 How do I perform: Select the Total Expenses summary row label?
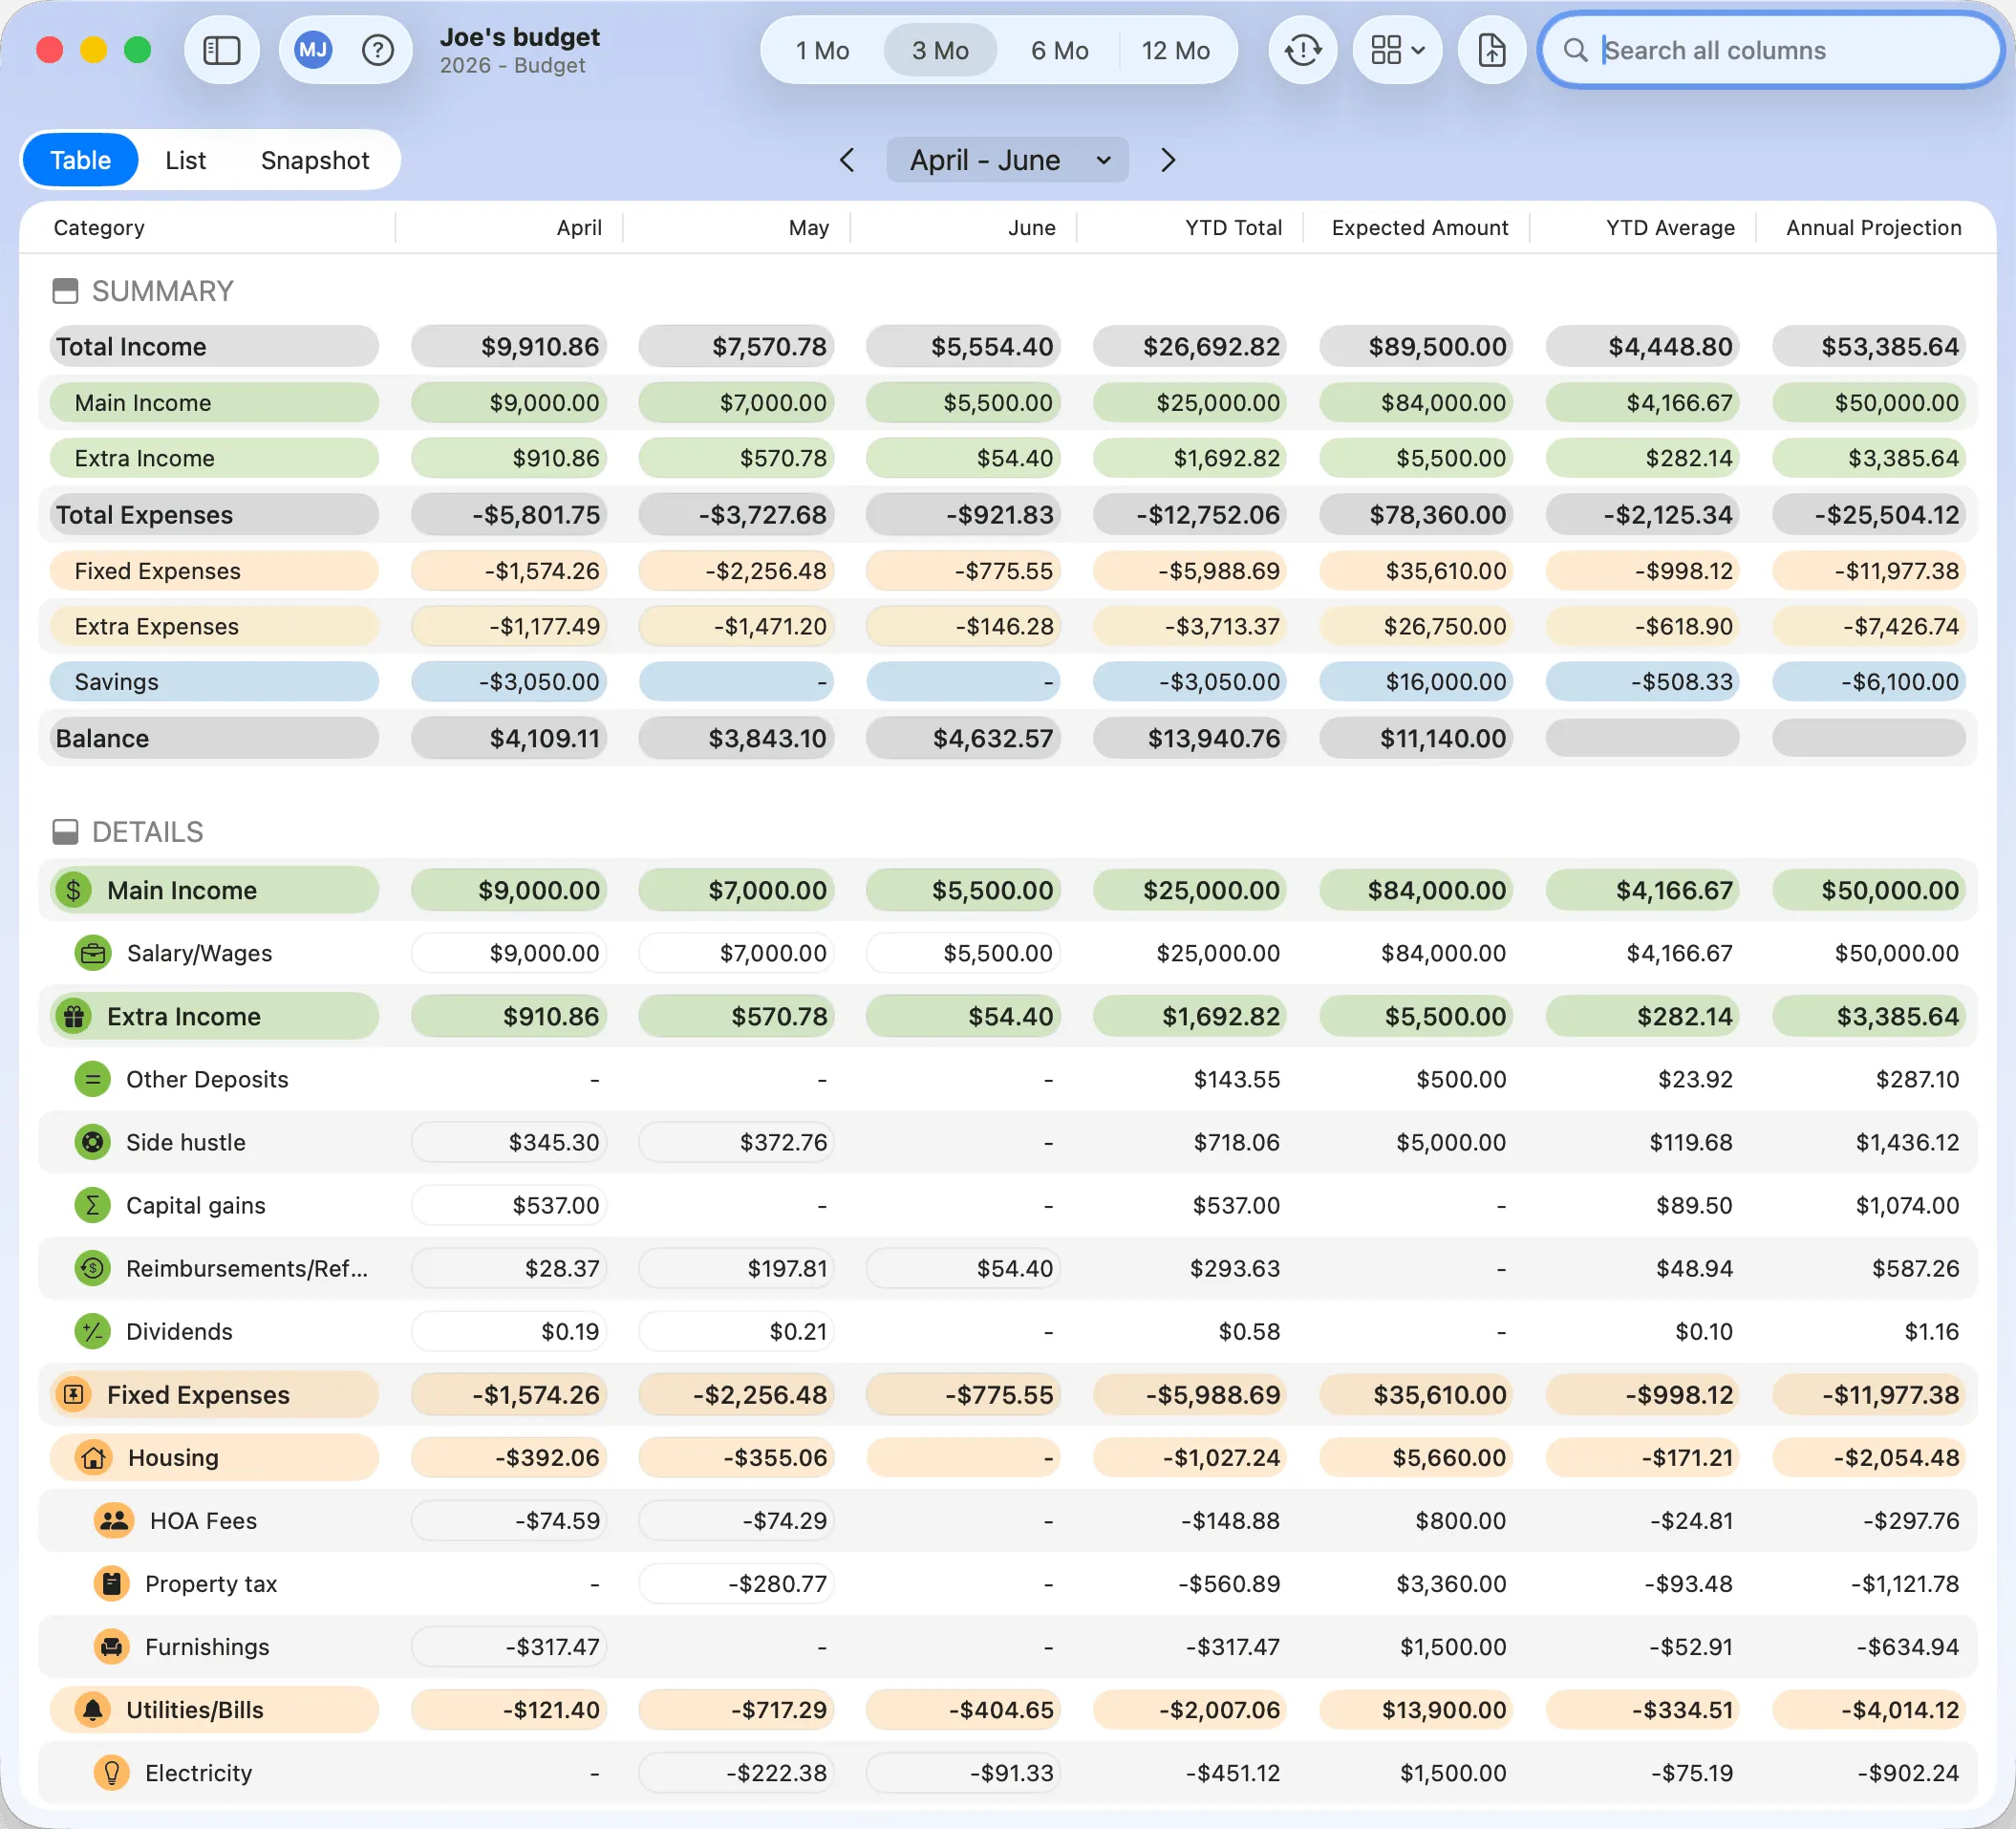(214, 514)
